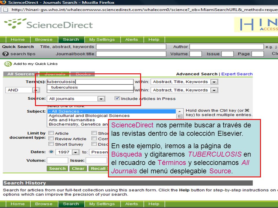Select All Sciences in Subject list
This screenshot has height=208, width=278.
(112, 111)
